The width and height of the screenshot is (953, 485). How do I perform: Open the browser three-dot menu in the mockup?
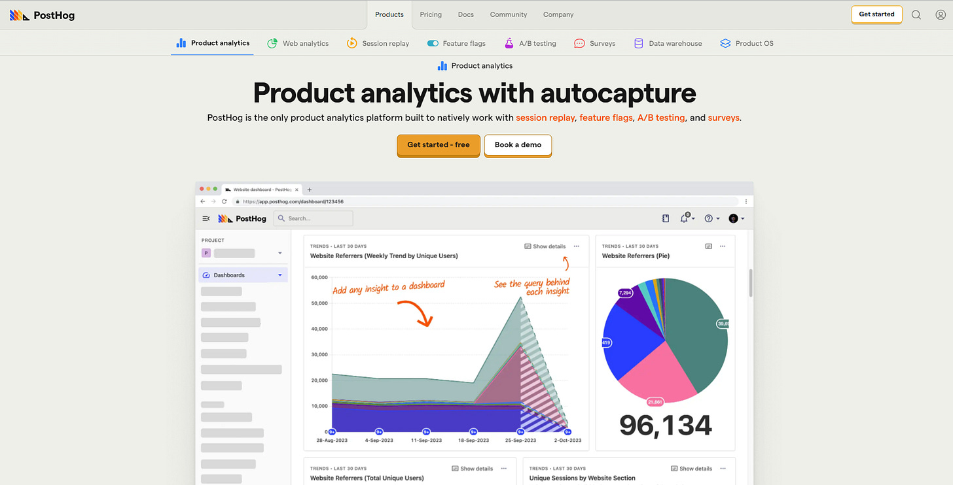(x=746, y=201)
